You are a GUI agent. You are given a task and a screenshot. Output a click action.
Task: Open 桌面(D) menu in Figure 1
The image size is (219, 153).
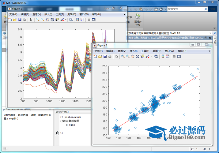(x=72, y=14)
